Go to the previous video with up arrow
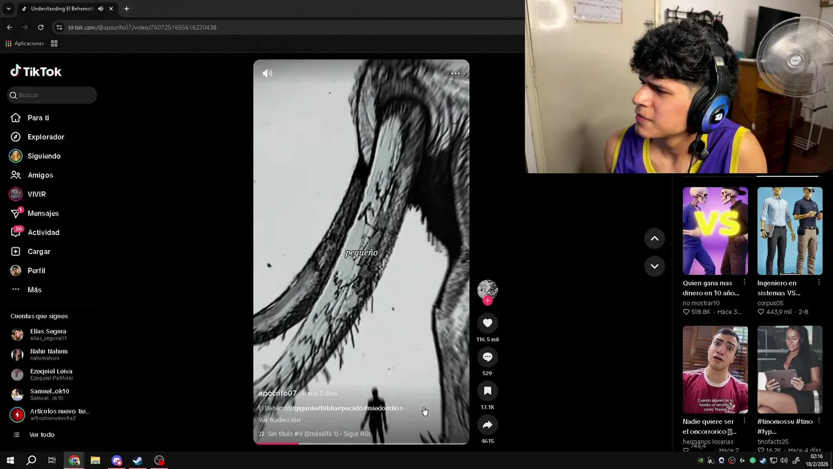Viewport: 833px width, 469px height. (x=655, y=238)
